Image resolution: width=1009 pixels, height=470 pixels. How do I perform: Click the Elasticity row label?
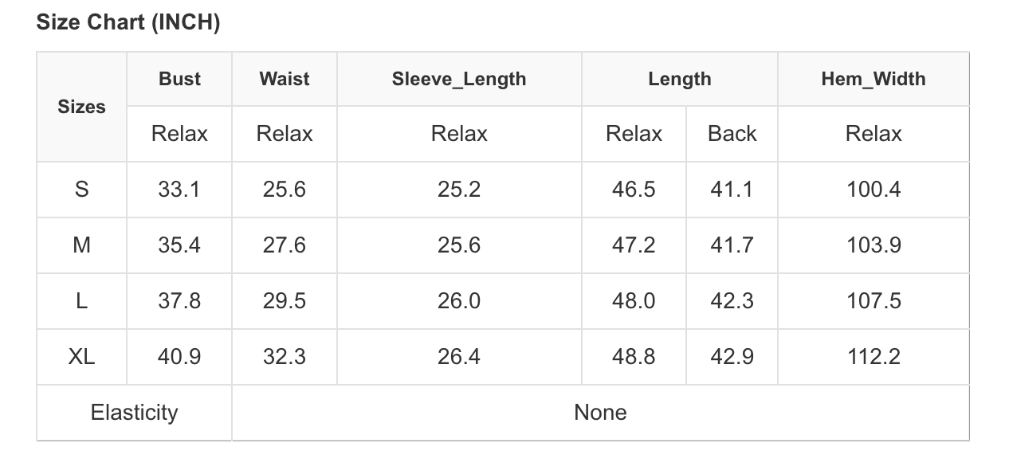134,413
